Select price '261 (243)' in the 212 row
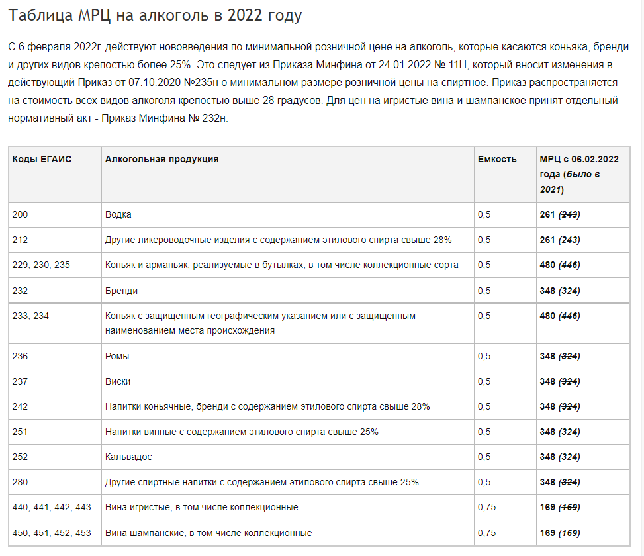This screenshot has height=556, width=644. [x=583, y=240]
